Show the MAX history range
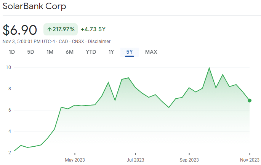Viewport: 261px width, 165px height. (151, 52)
